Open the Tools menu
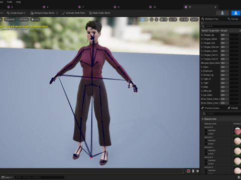This screenshot has height=180, width=241. coord(10,2)
